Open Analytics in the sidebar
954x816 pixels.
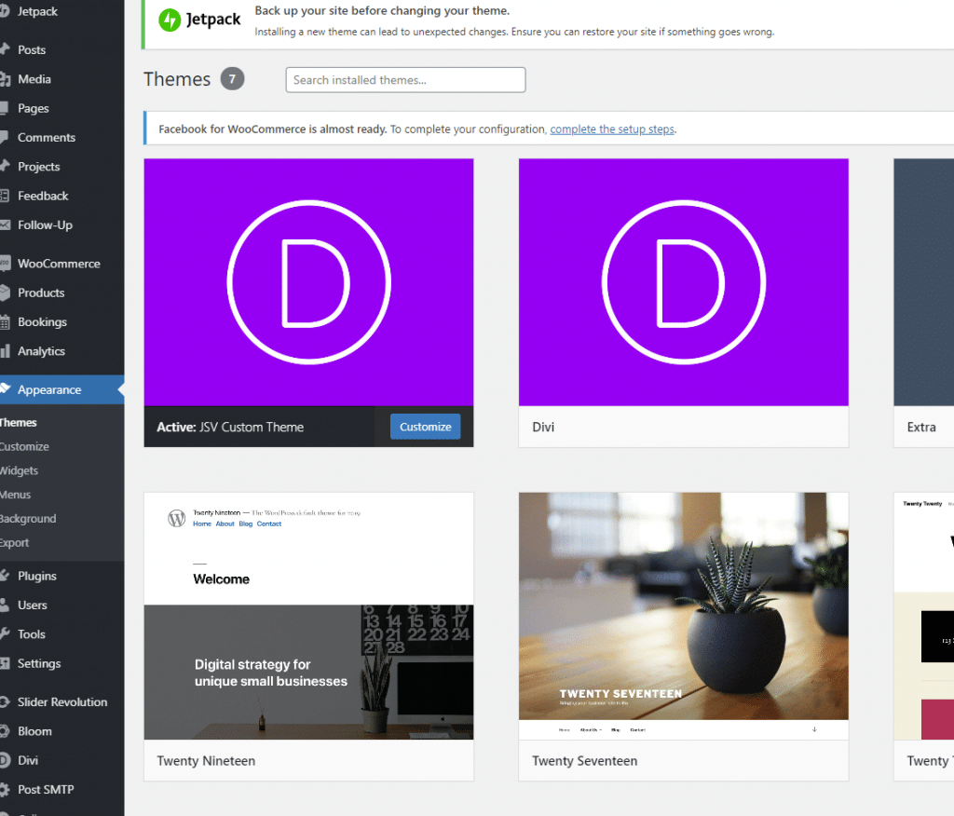click(41, 351)
